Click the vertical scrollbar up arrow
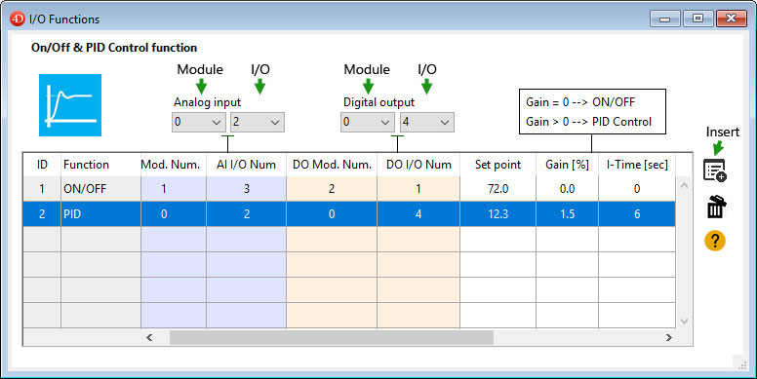This screenshot has height=379, width=757. pos(684,185)
